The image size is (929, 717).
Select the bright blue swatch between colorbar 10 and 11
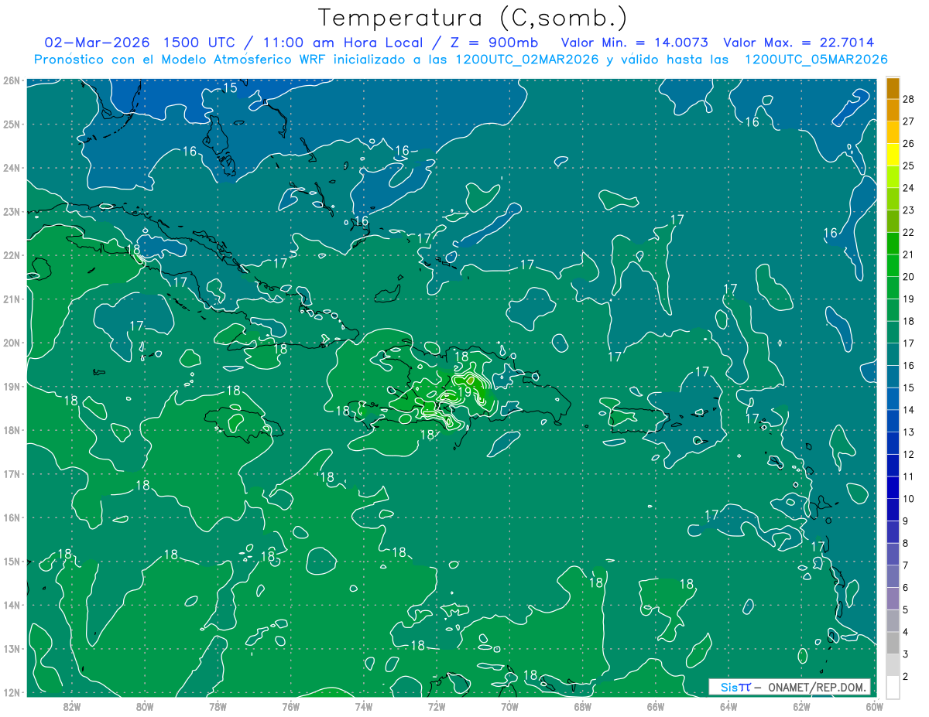click(893, 487)
